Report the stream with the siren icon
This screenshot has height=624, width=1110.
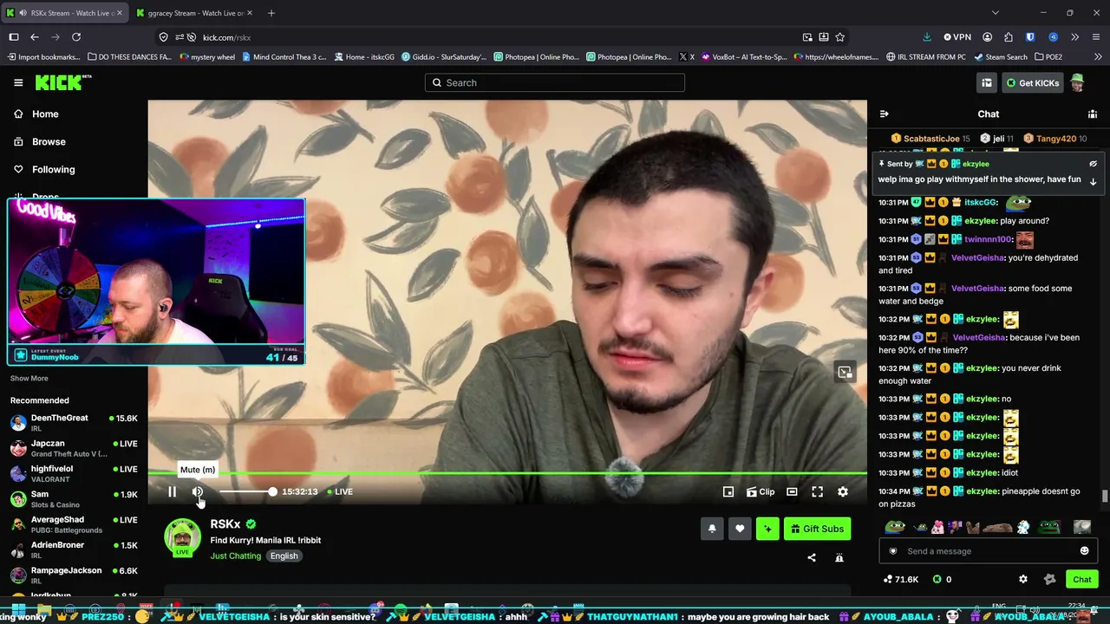click(839, 558)
